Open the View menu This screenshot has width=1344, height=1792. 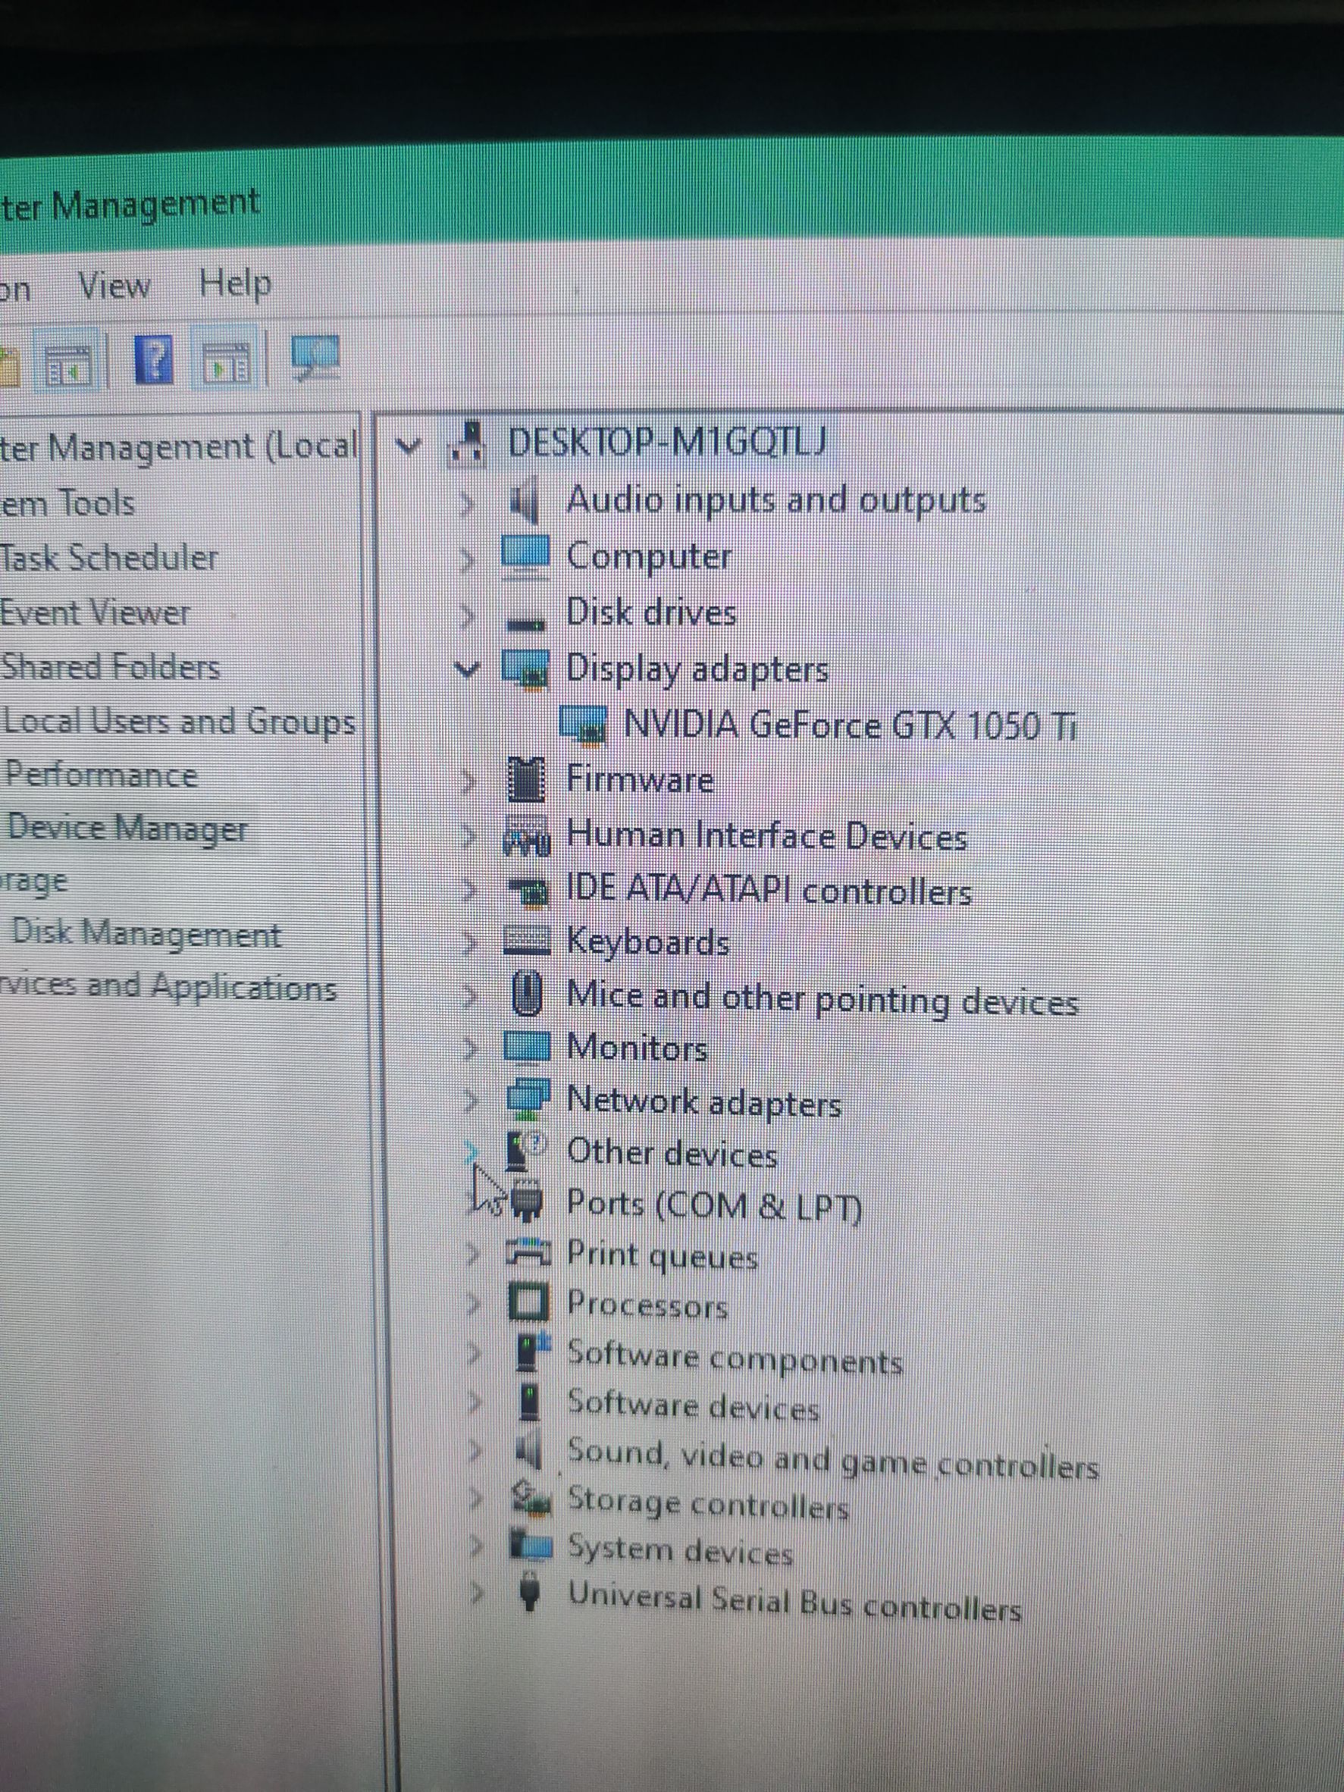(x=114, y=285)
